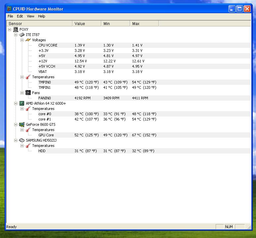Viewport: 256px width, 238px height.
Task: Collapse SAMSUNG Temperatures group
Action: 22,146
